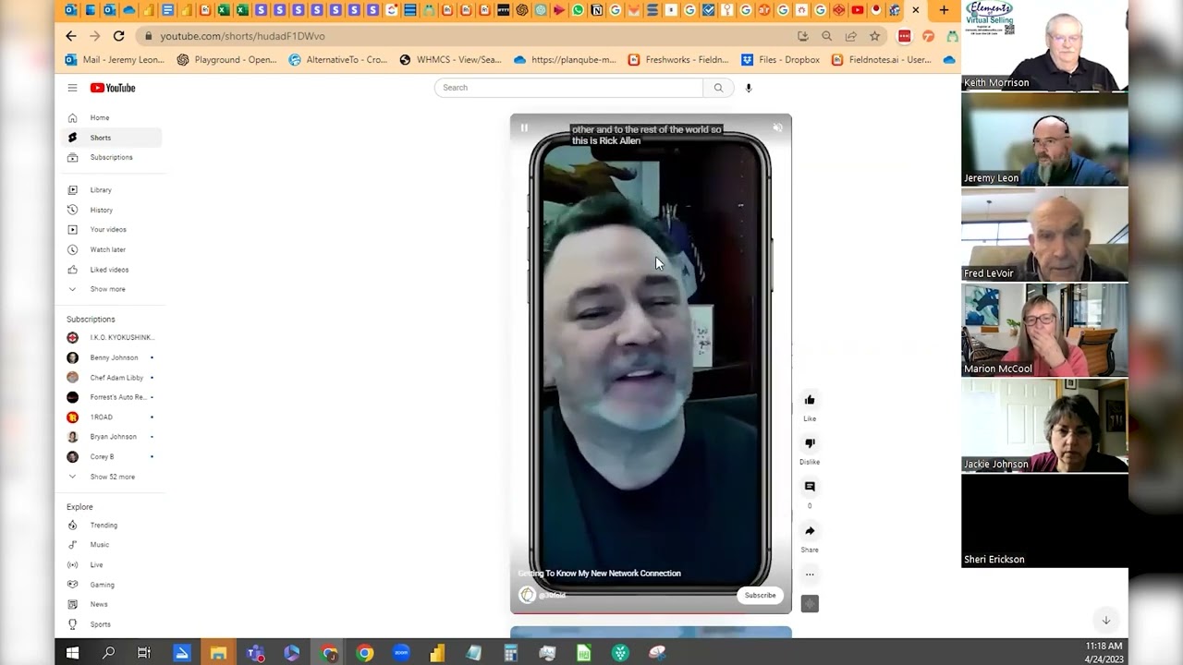This screenshot has width=1183, height=665.
Task: Open the three-dot more options menu
Action: tap(810, 574)
